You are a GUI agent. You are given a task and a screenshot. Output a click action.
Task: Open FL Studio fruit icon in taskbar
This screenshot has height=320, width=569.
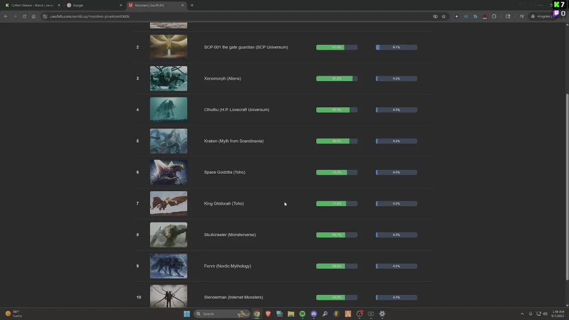[337, 314]
